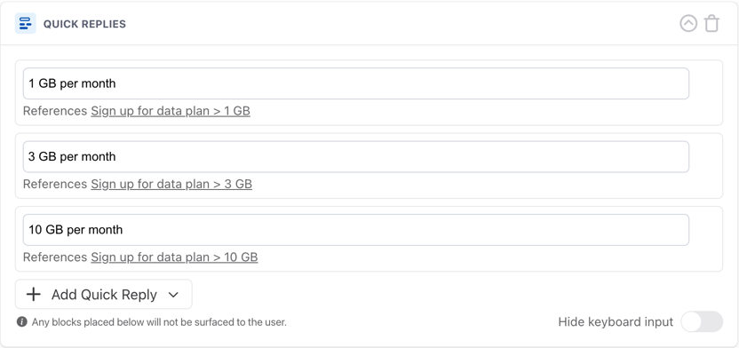Click the References label under 1 GB per month
The image size is (739, 348).
pos(55,111)
